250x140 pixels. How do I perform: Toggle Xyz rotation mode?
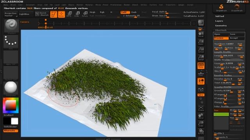click(201, 95)
